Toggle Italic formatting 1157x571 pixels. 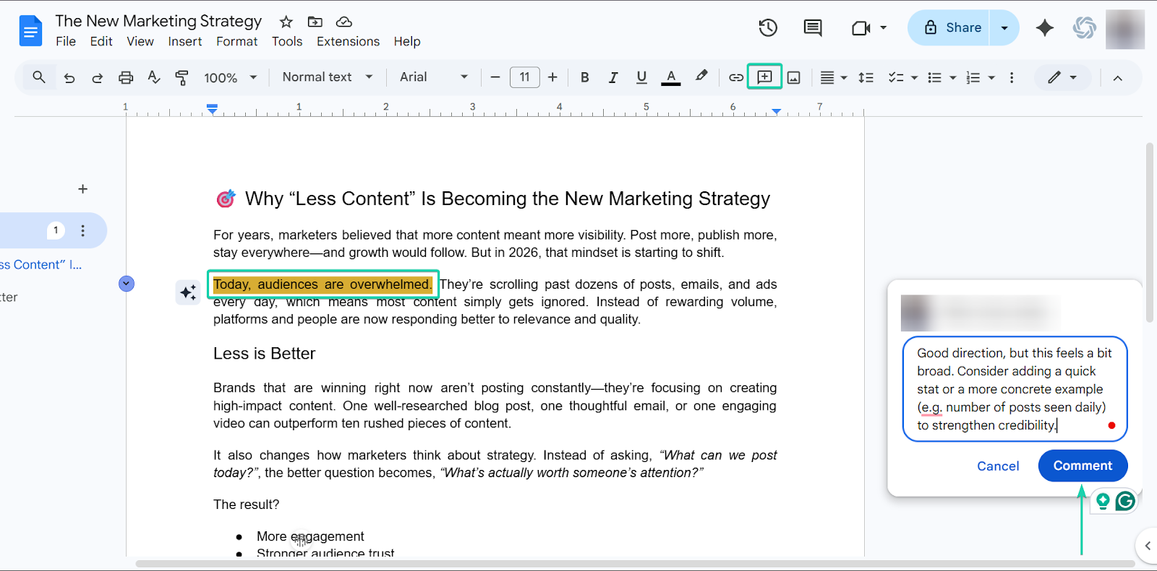pos(613,77)
